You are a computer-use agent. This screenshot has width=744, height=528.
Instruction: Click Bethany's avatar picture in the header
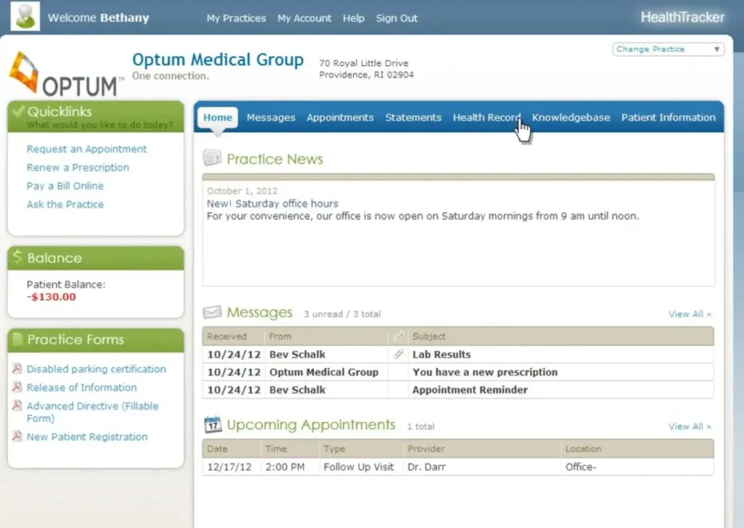pyautogui.click(x=24, y=15)
